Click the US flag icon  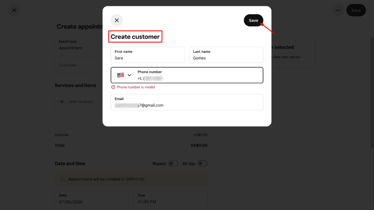click(x=121, y=75)
